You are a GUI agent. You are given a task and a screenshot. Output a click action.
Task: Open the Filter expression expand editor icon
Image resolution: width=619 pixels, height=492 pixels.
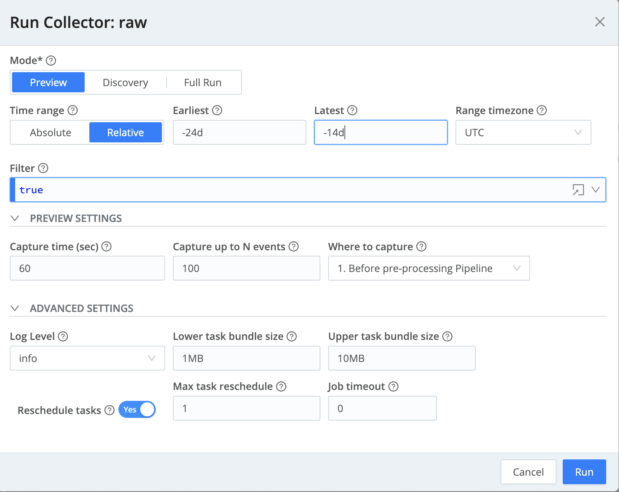[x=578, y=190]
